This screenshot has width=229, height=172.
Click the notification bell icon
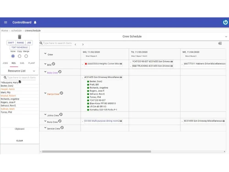35,22
